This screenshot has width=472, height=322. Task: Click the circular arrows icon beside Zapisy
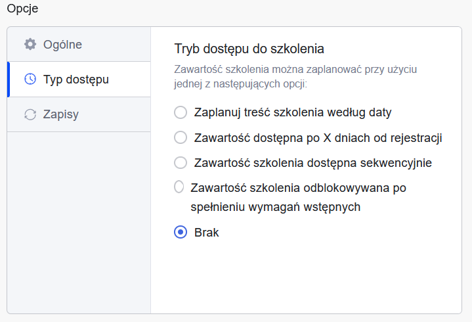coord(30,114)
